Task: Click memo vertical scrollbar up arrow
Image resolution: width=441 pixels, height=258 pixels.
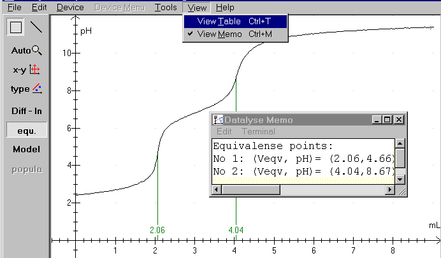Action: (x=400, y=143)
